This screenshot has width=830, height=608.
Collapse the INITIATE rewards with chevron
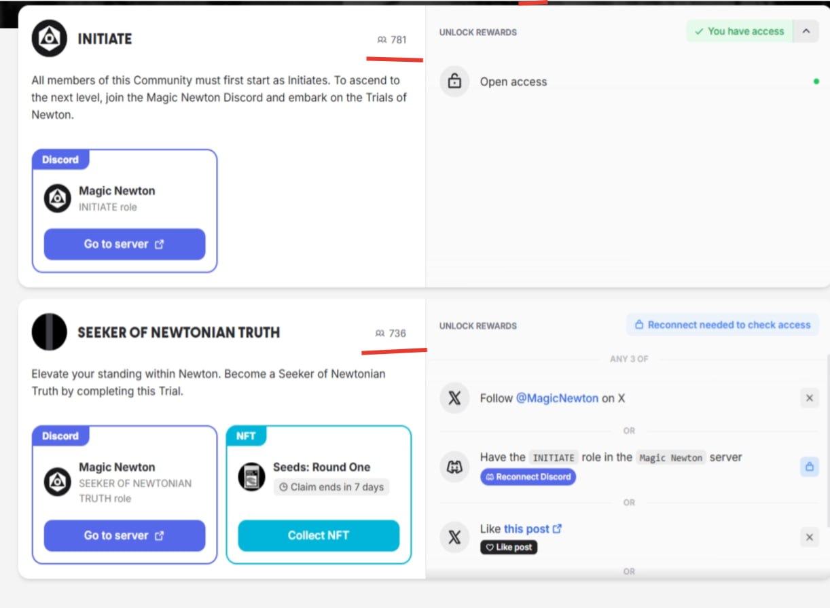(806, 31)
